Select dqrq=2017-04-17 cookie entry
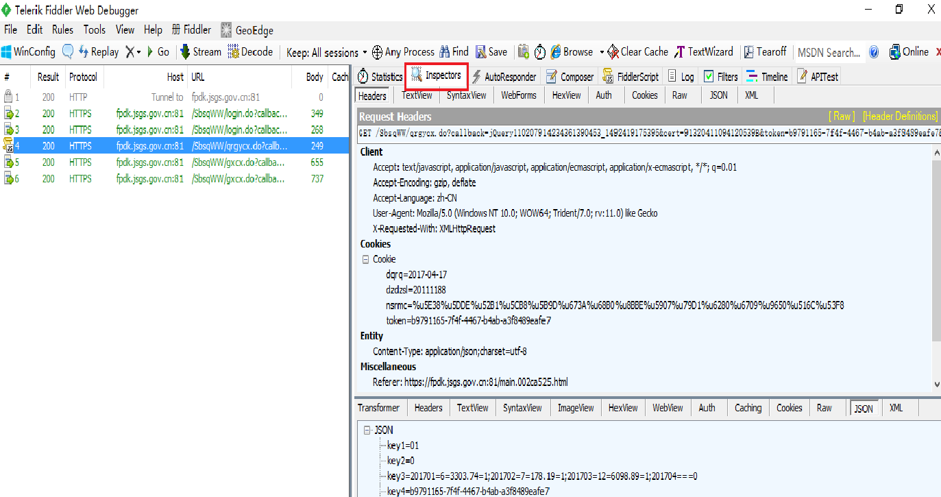The height and width of the screenshot is (497, 941). coord(417,274)
